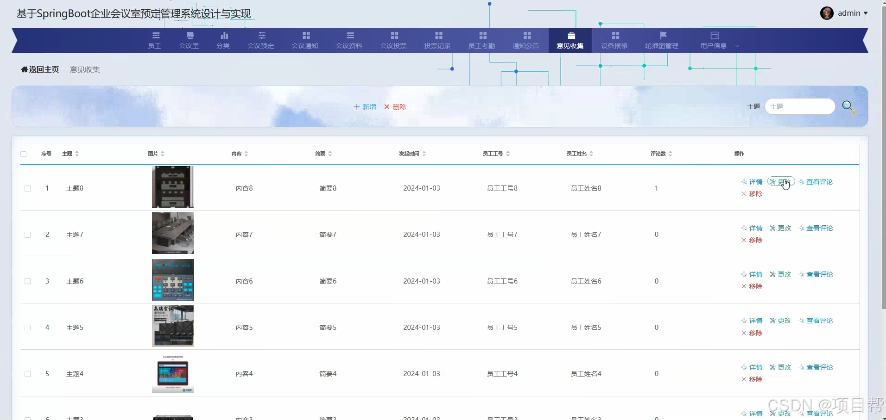Click 详情 icon for 主题7 row
The height and width of the screenshot is (420, 886).
744,228
